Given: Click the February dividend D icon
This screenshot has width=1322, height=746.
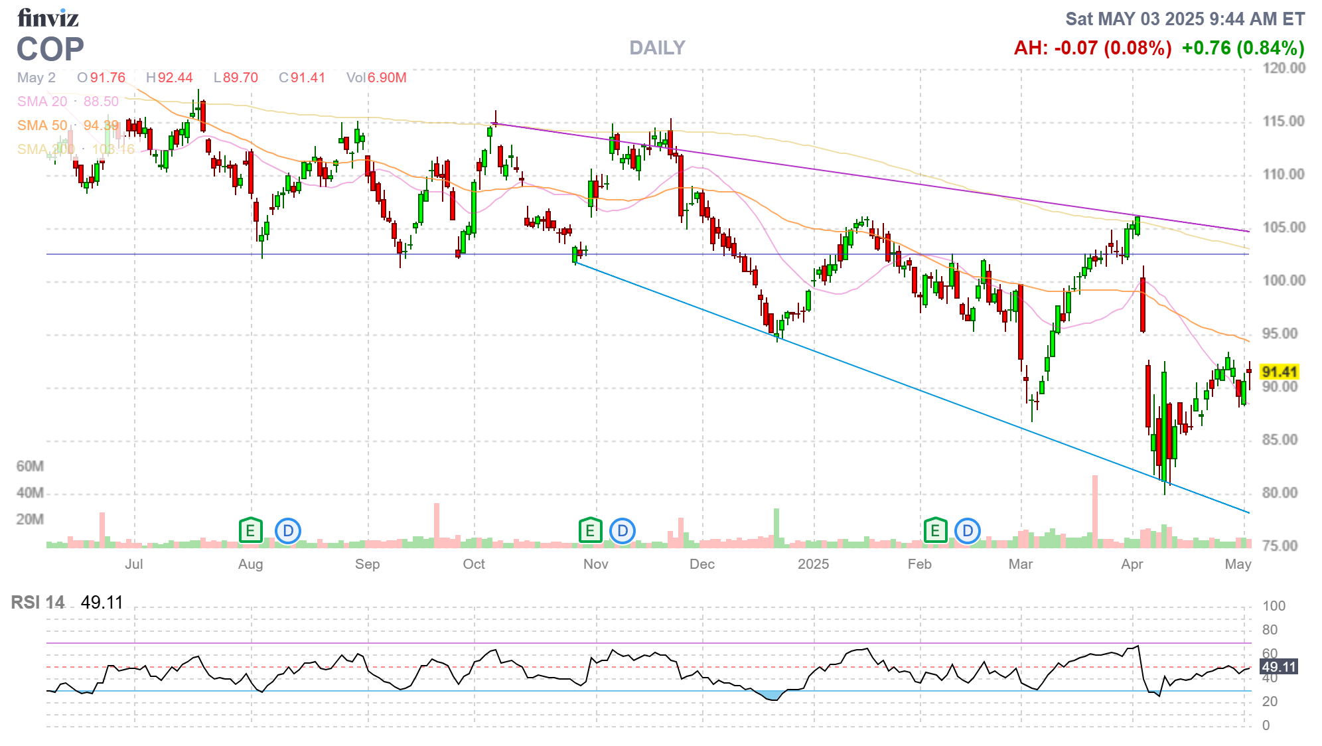Looking at the screenshot, I should [x=968, y=531].
